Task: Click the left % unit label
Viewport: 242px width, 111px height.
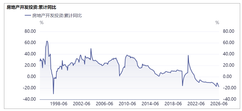Action: click(42, 23)
